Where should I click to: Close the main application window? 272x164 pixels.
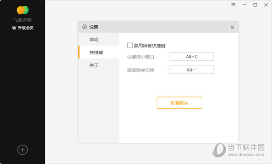coord(266,5)
